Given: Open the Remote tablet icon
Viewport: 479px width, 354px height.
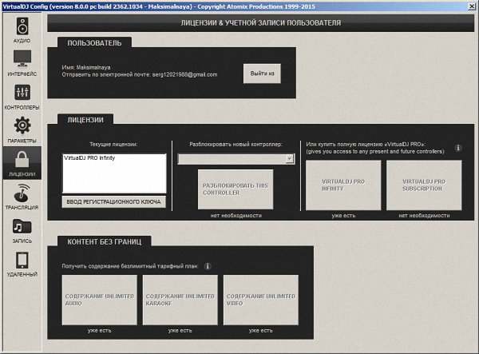Looking at the screenshot, I should [22, 261].
